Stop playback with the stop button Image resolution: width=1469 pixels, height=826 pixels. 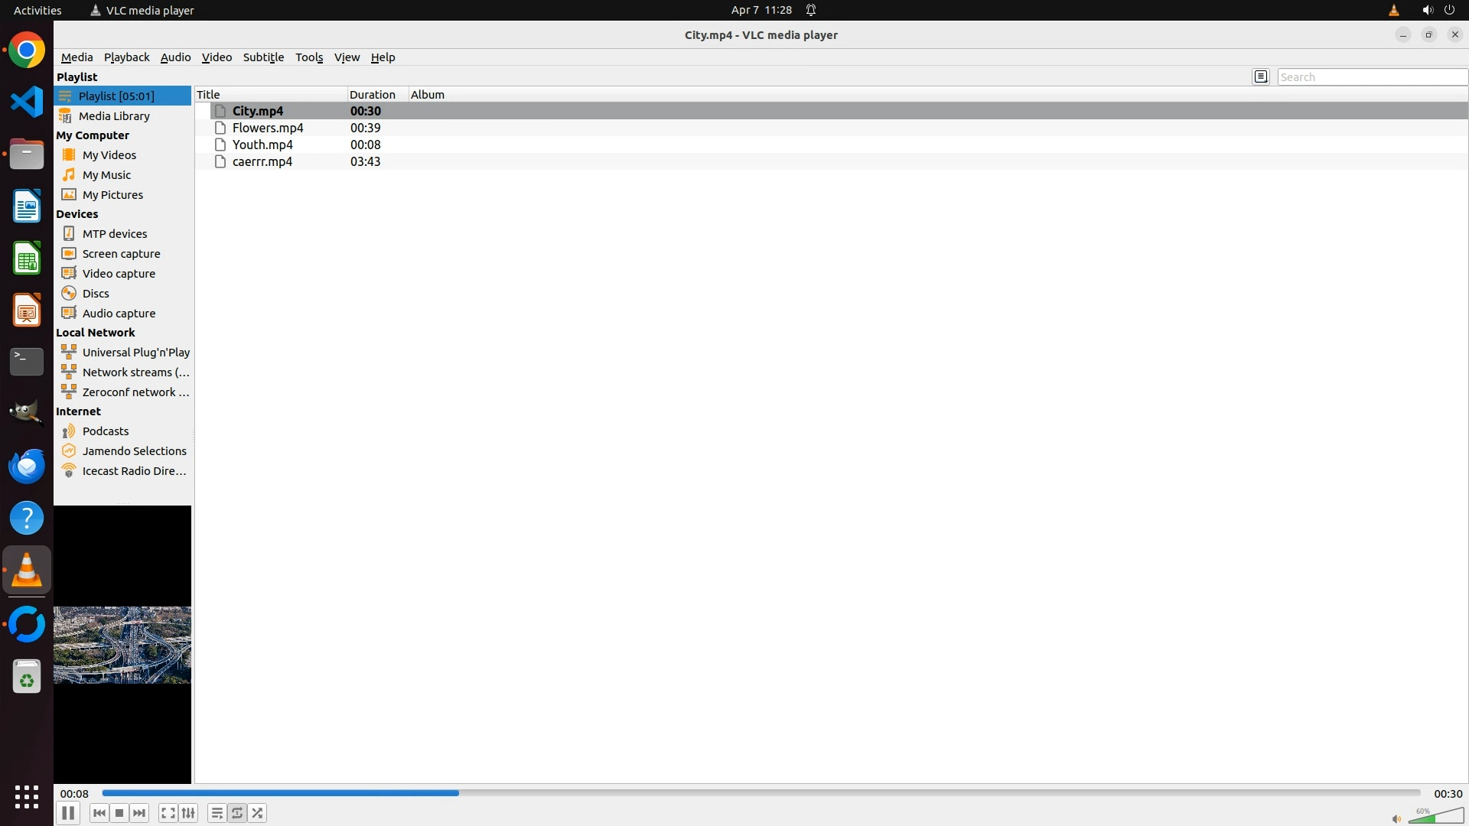click(x=119, y=813)
